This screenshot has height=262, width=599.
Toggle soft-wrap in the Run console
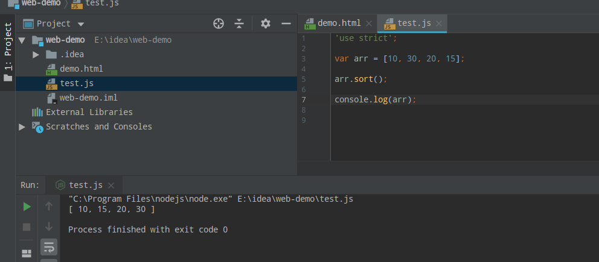[x=49, y=247]
